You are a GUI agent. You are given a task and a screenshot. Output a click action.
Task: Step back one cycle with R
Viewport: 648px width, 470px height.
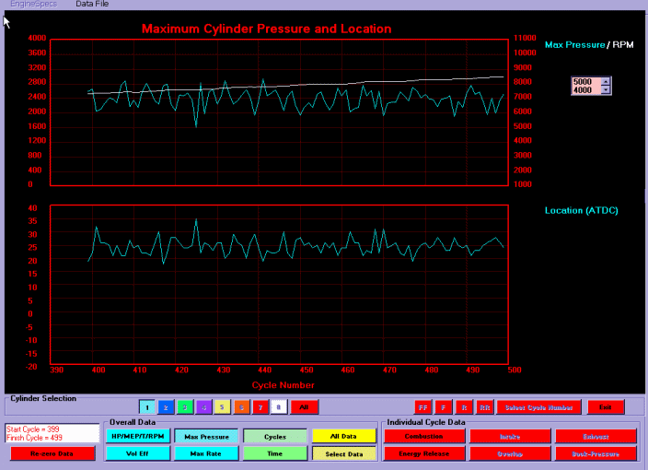click(464, 406)
